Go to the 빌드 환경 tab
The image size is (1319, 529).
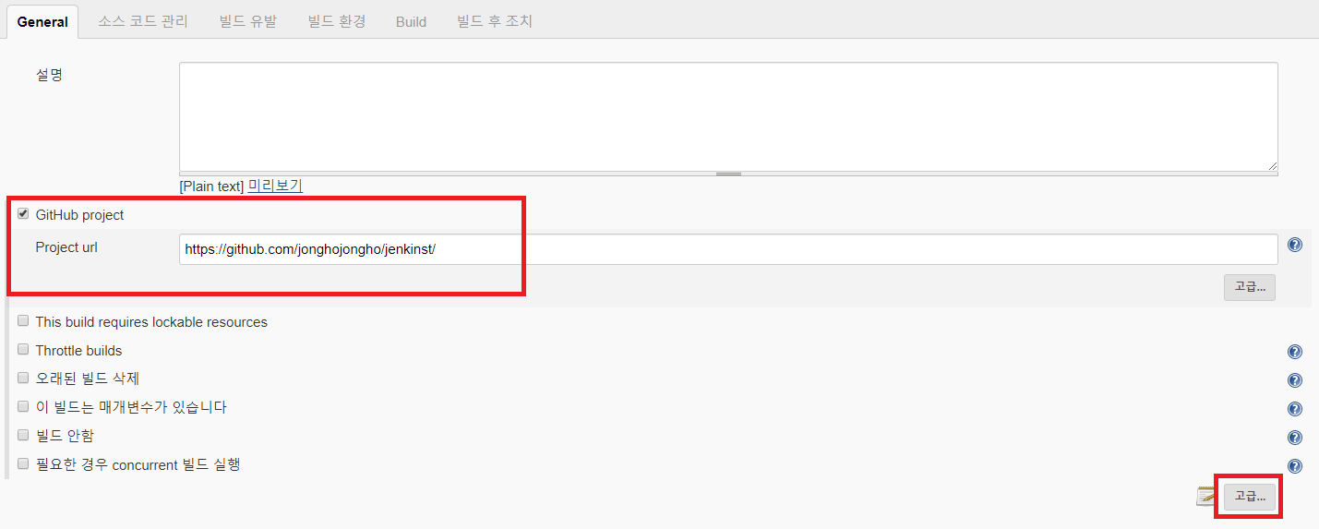(x=337, y=20)
